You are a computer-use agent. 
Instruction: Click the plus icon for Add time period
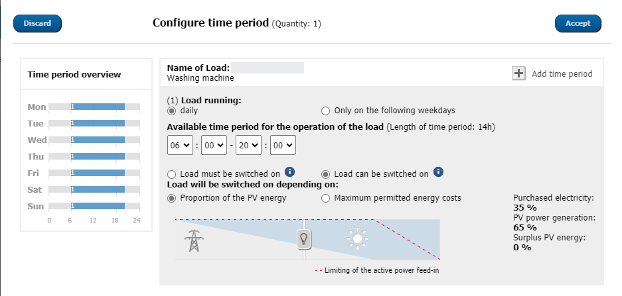(x=518, y=74)
